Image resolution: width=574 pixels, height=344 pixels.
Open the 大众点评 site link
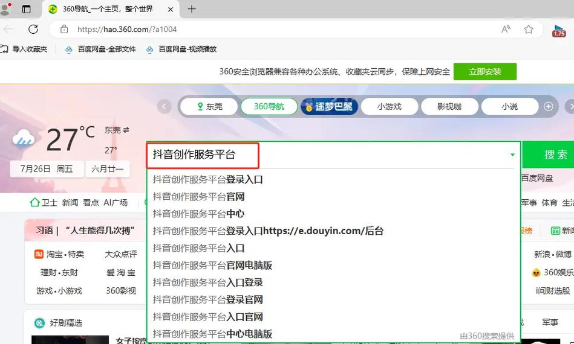click(x=121, y=254)
